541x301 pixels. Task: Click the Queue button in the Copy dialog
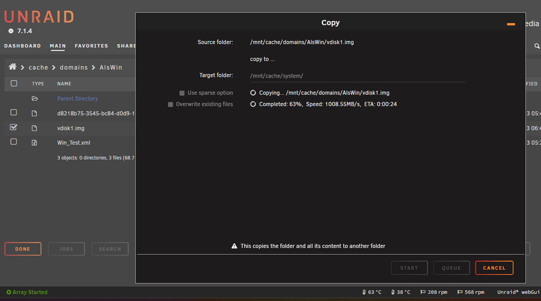click(x=451, y=268)
